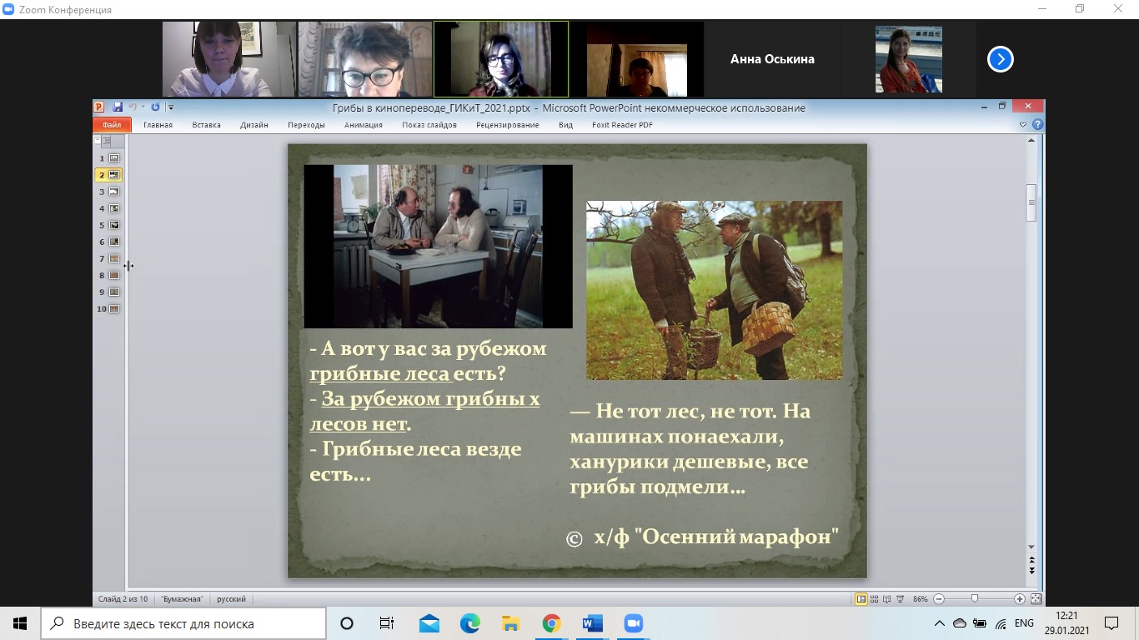Open Cortana circle icon
1139x640 pixels.
pyautogui.click(x=347, y=623)
